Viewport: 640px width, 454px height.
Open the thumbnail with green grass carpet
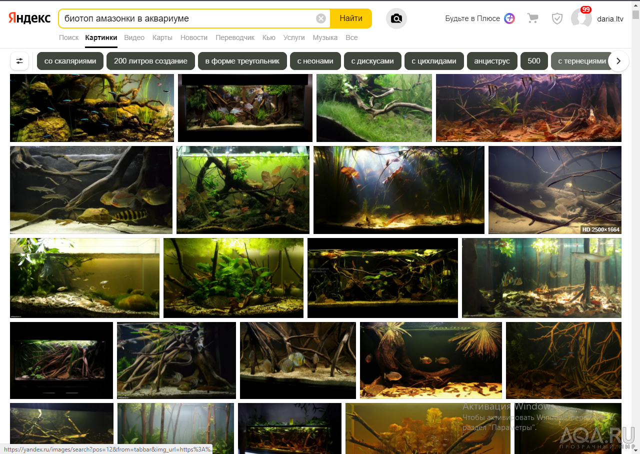374,108
